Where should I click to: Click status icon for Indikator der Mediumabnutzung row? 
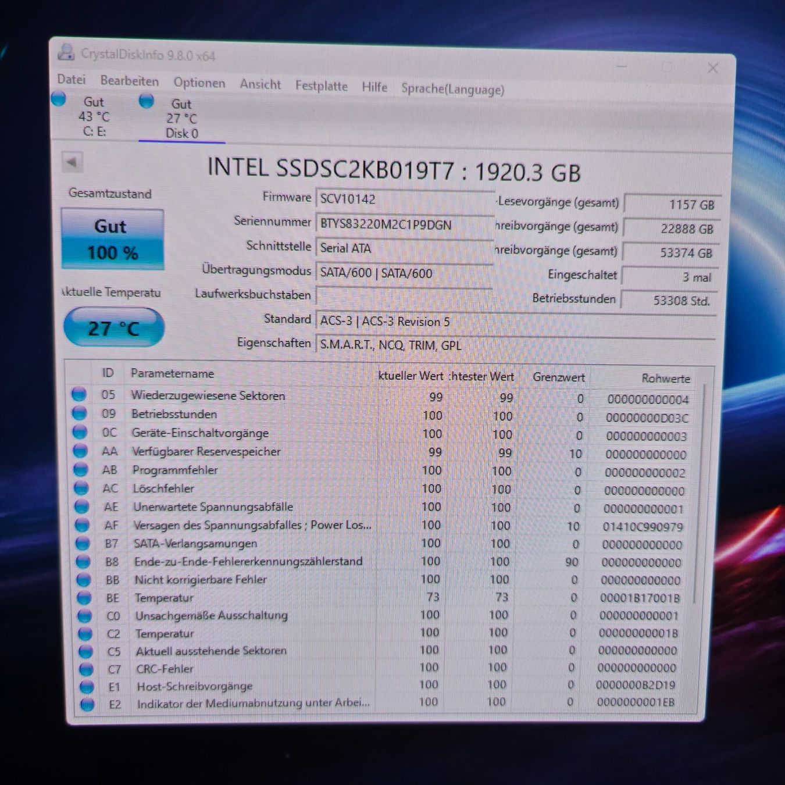click(x=87, y=704)
